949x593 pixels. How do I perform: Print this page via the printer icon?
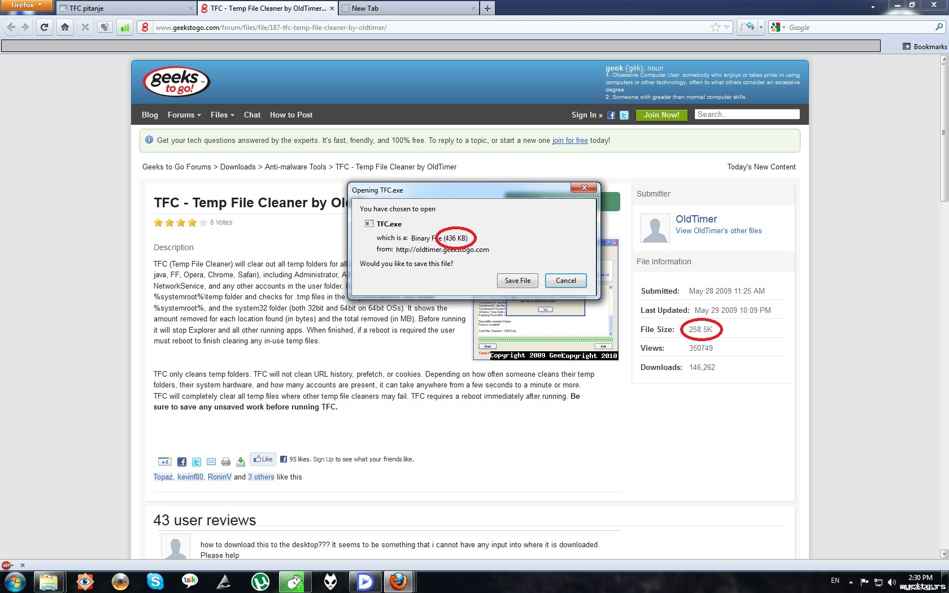point(226,462)
